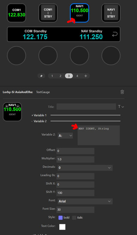Image resolution: width=137 pixels, height=235 pixels.
Task: Switch to page 2
Action: [x=60, y=76]
